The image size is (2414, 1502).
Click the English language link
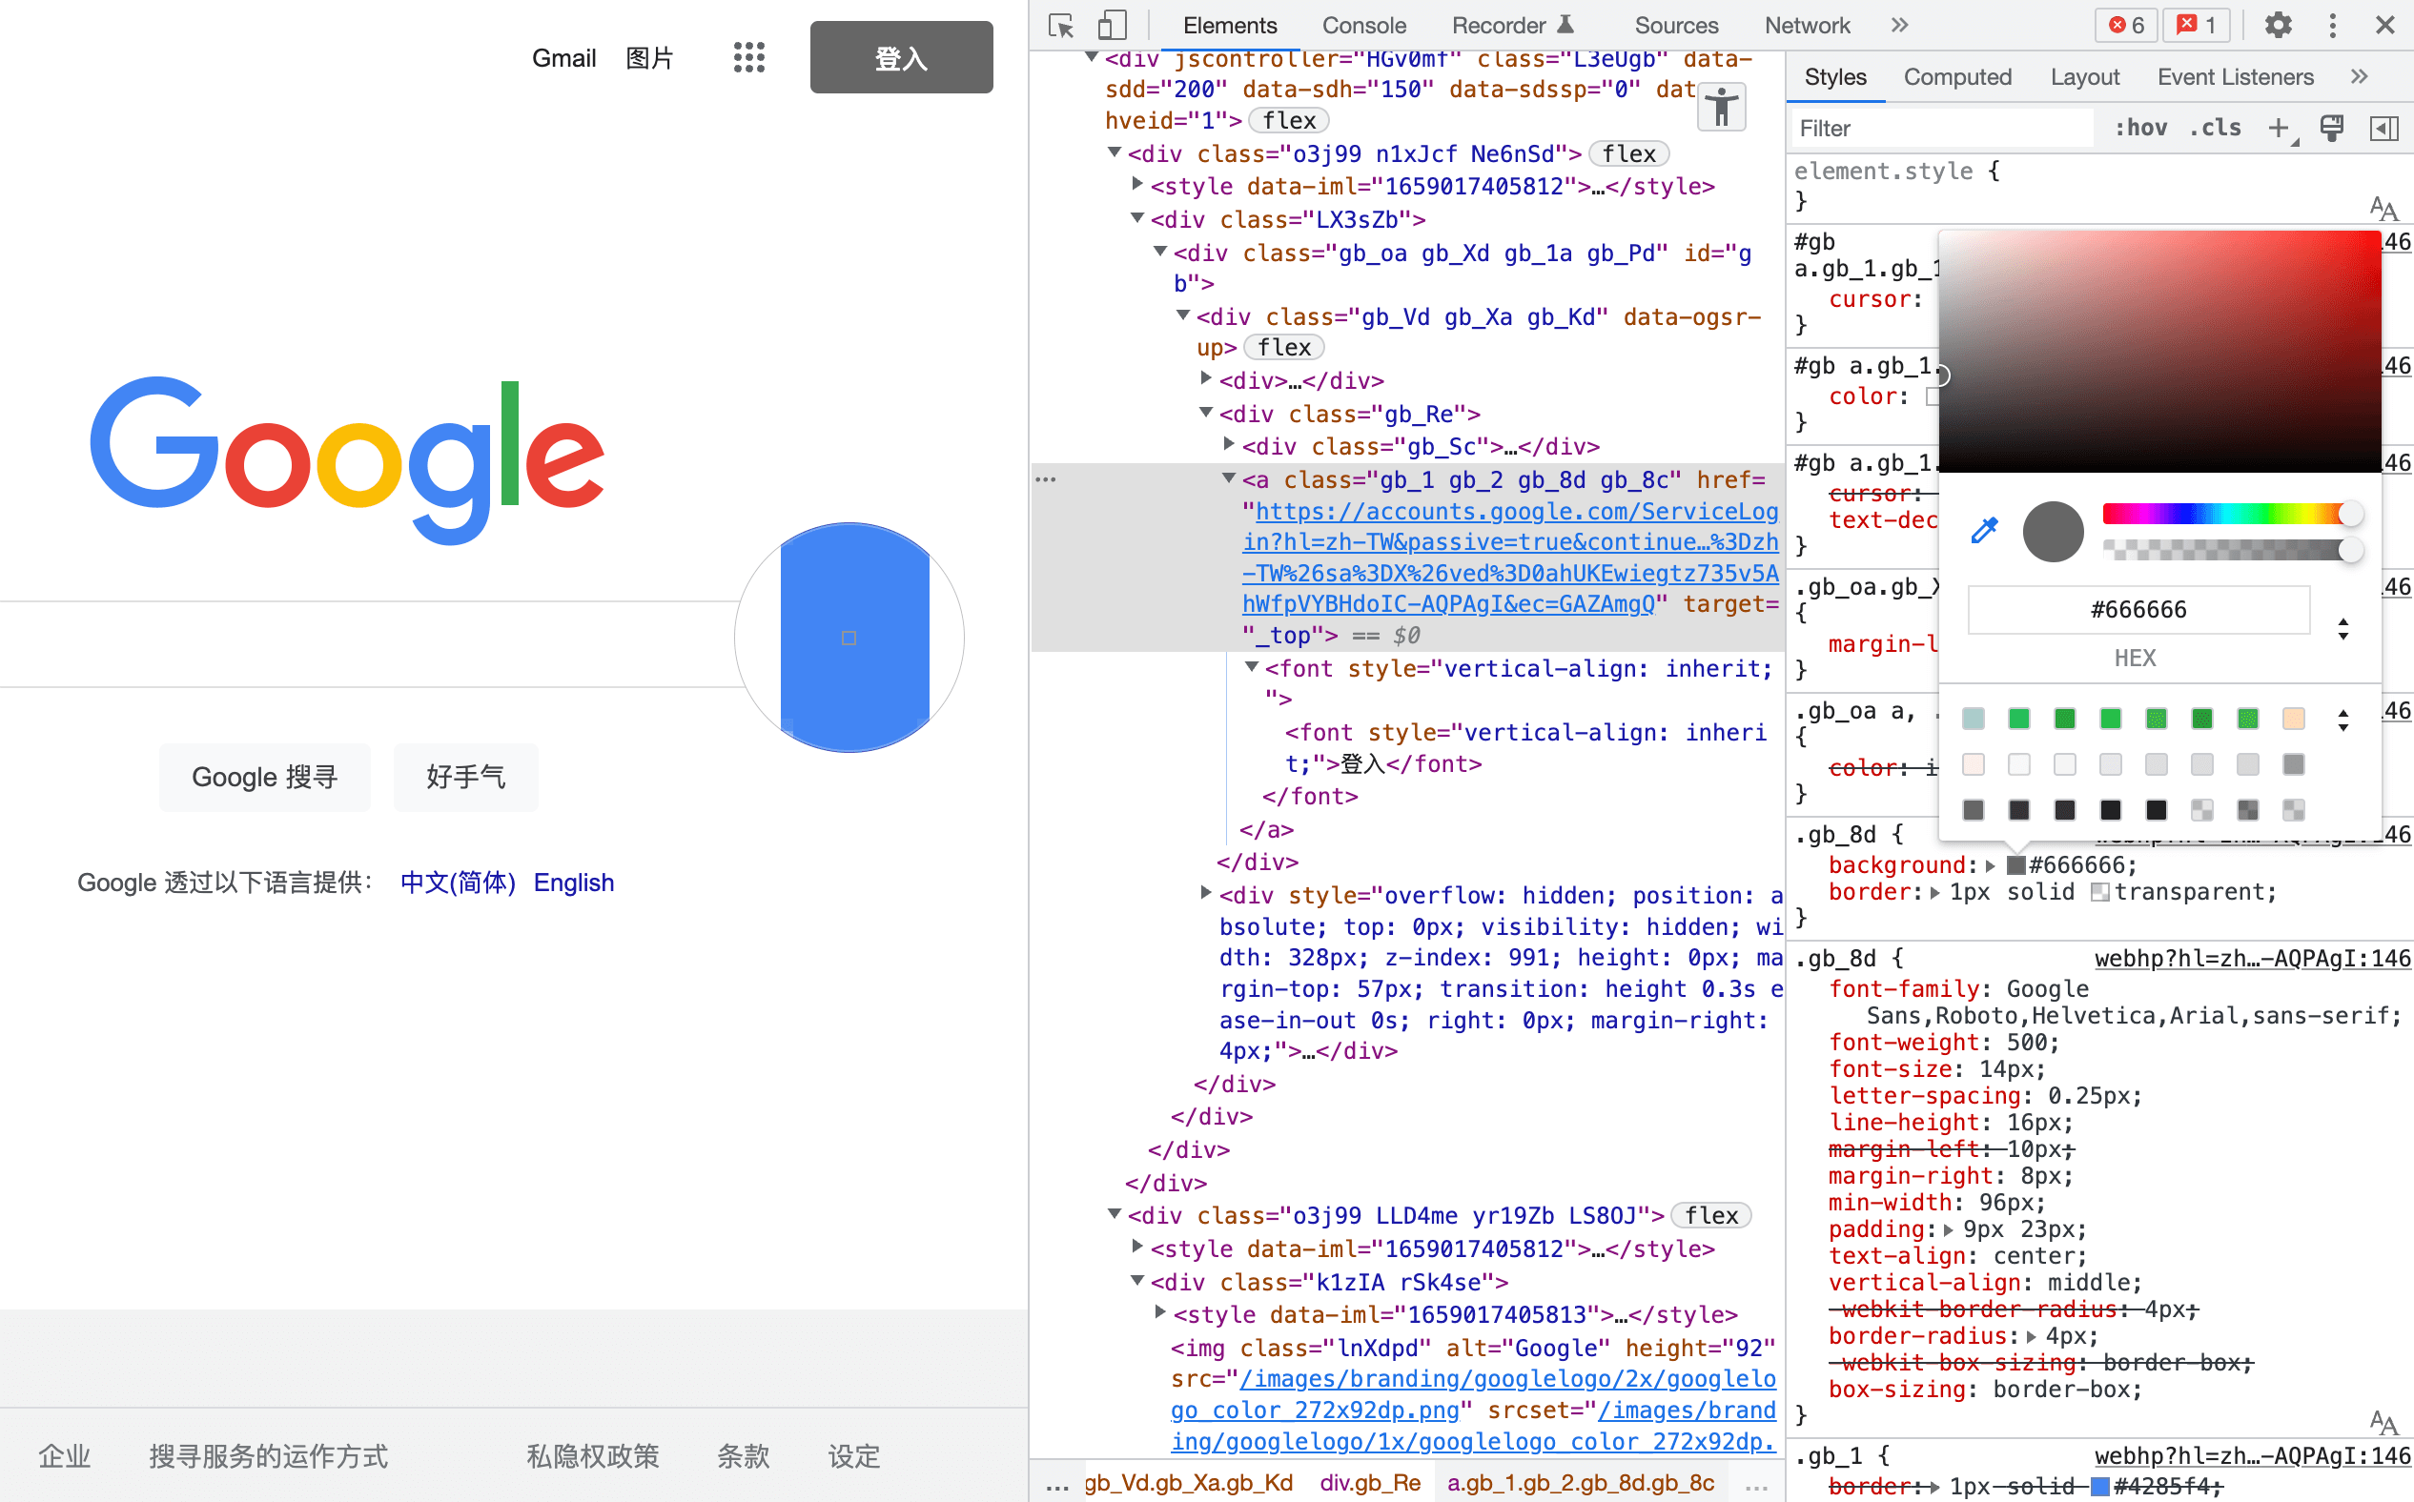(x=573, y=883)
